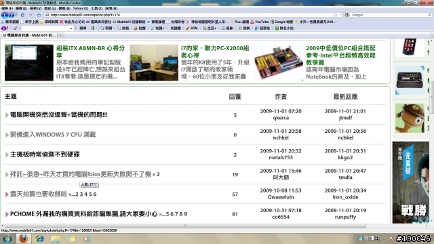This screenshot has height=244, width=434.
Task: View author qkerca's profile
Action: click(281, 118)
